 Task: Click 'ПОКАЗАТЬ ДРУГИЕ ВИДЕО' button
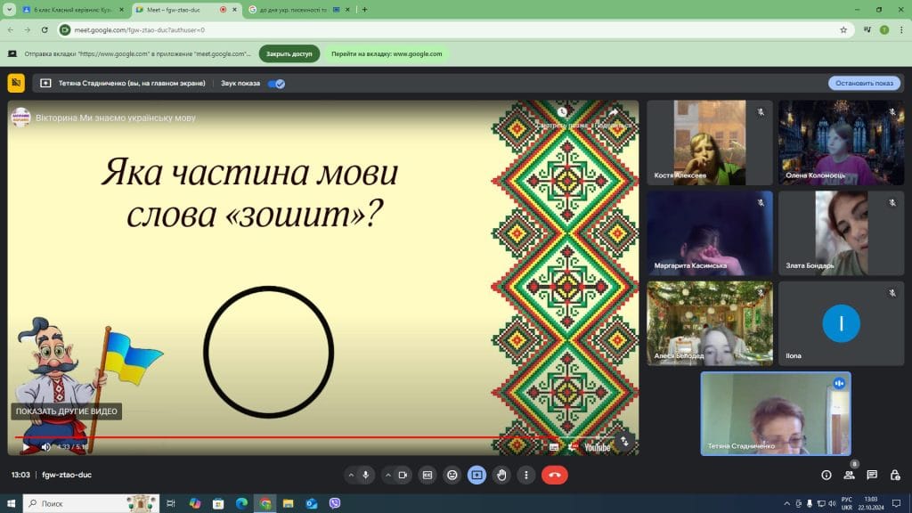66,411
